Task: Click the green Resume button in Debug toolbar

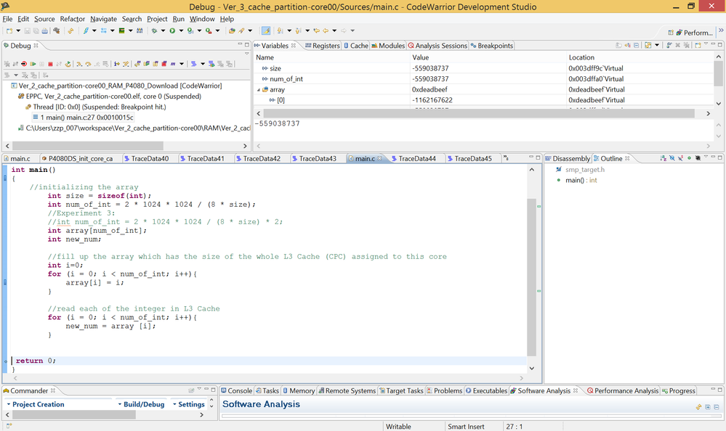Action: [x=33, y=64]
